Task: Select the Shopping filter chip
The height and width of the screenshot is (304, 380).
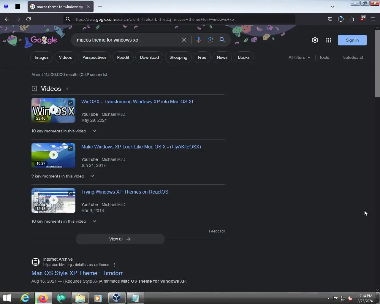Action: 178,57
